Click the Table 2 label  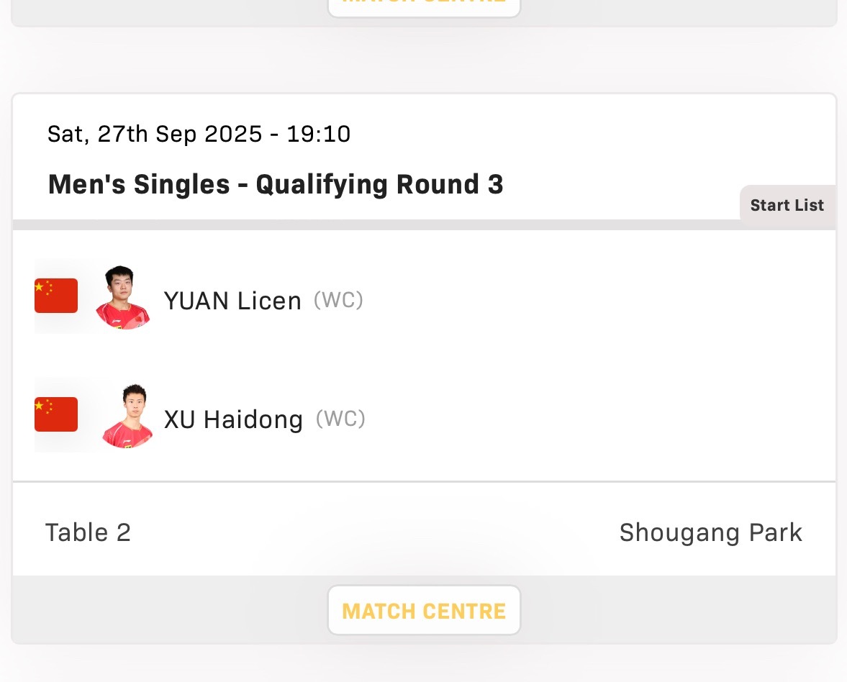pos(88,532)
